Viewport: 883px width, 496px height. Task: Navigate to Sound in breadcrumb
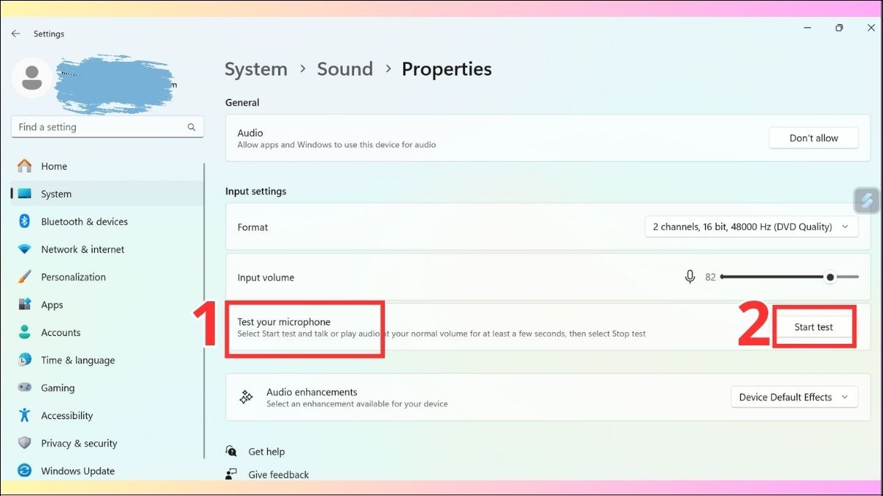click(345, 69)
